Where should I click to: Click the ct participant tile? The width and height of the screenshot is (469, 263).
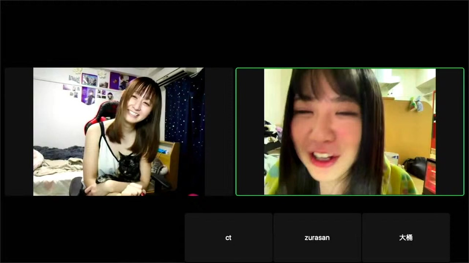tap(229, 238)
